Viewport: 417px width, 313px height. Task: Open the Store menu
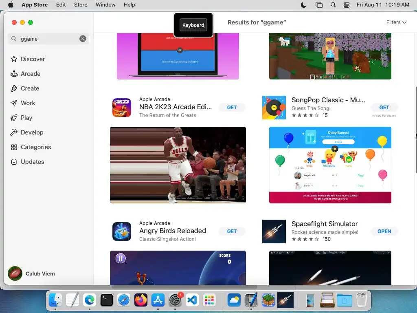coord(81,5)
